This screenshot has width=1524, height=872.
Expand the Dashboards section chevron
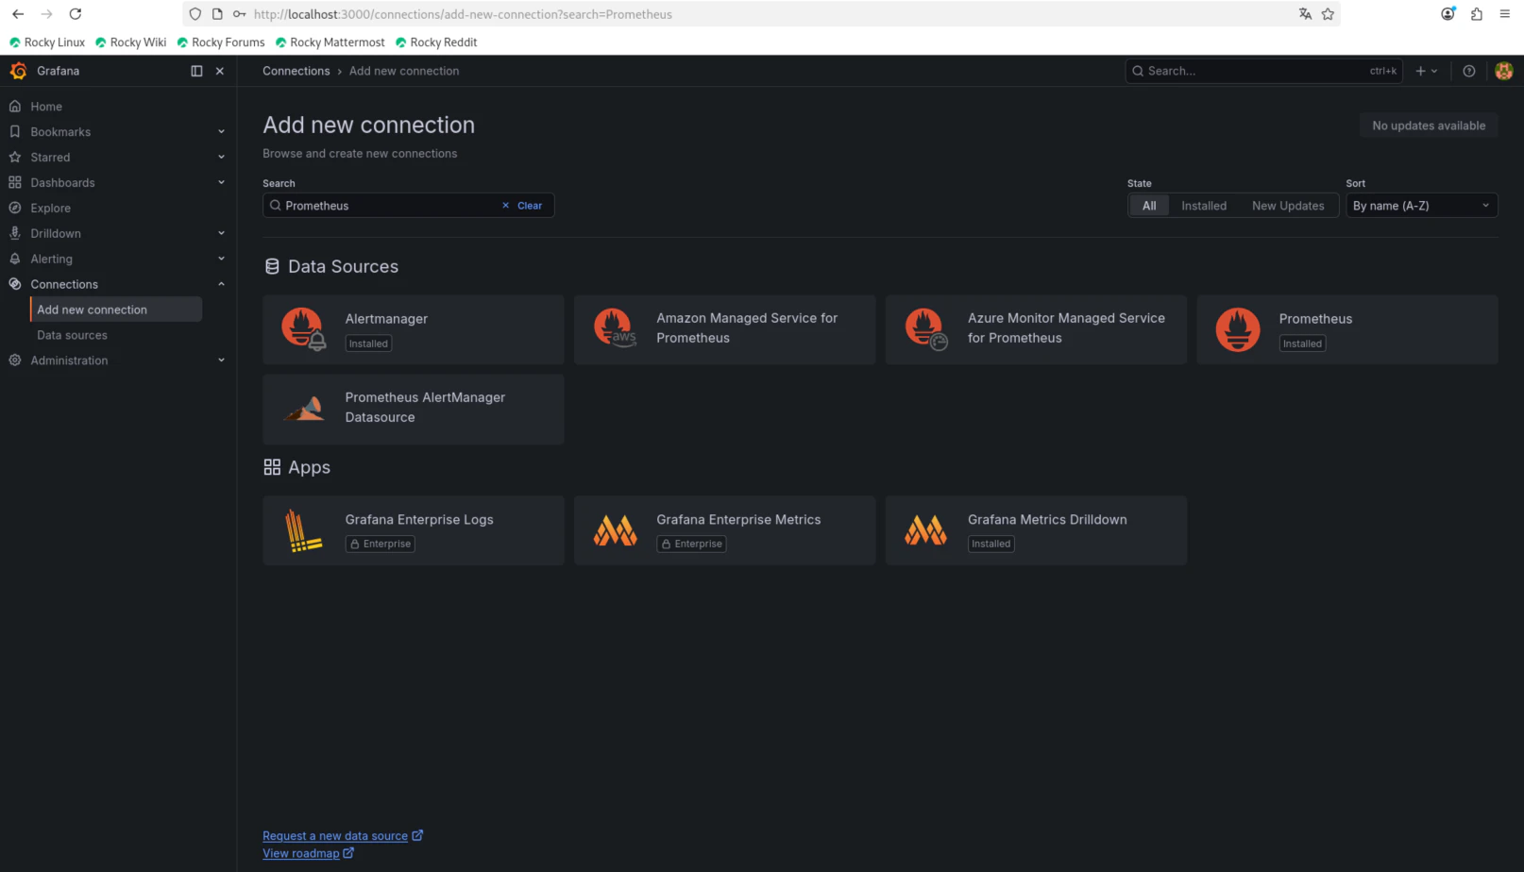click(x=221, y=183)
